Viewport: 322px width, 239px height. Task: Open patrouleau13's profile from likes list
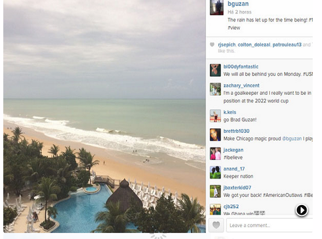click(287, 44)
